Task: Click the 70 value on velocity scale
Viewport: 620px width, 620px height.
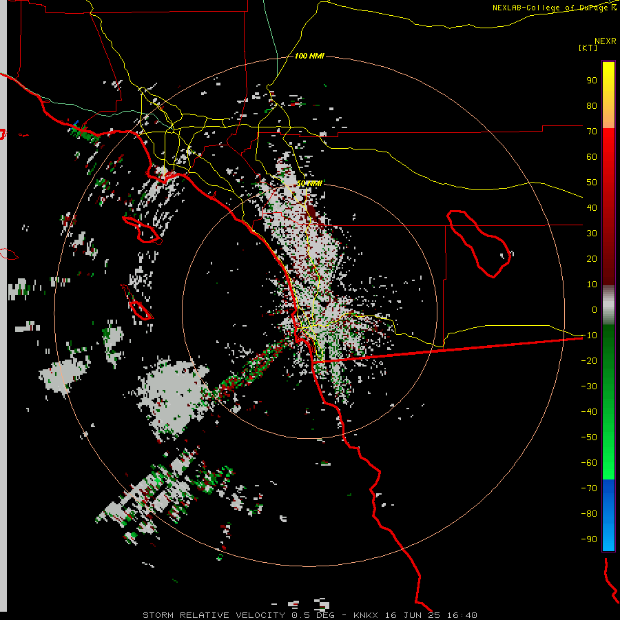Action: click(x=592, y=132)
